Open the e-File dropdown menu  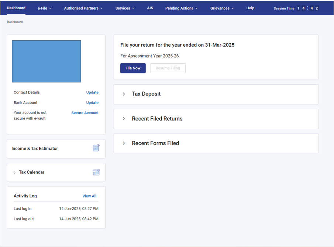coord(44,8)
